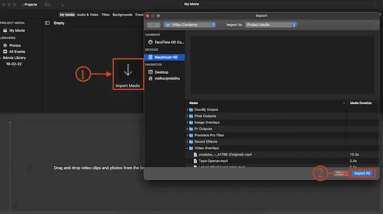Click the import arrow icon in iMovie toolbar

62,4
